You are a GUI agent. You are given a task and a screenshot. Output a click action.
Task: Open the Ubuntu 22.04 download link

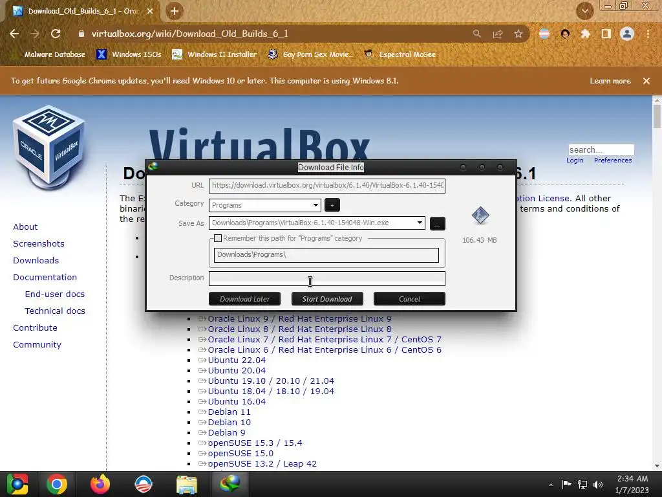click(x=237, y=360)
